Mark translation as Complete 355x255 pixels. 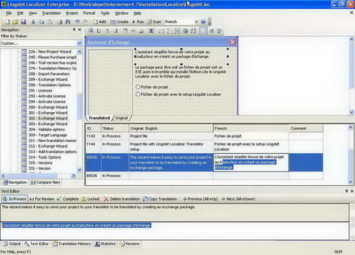(68, 199)
